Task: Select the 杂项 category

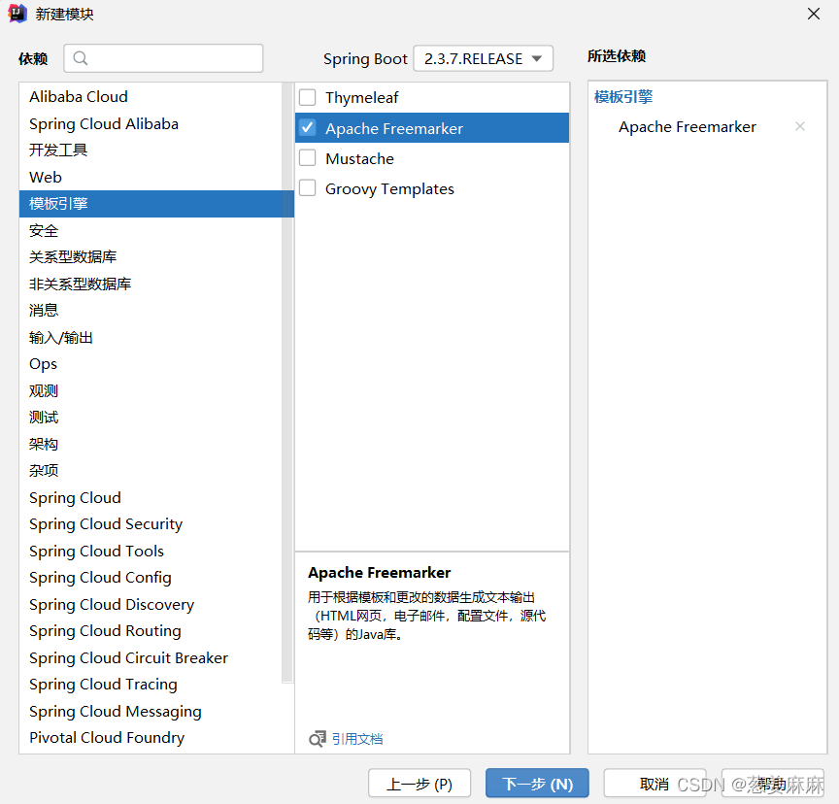Action: tap(151, 471)
